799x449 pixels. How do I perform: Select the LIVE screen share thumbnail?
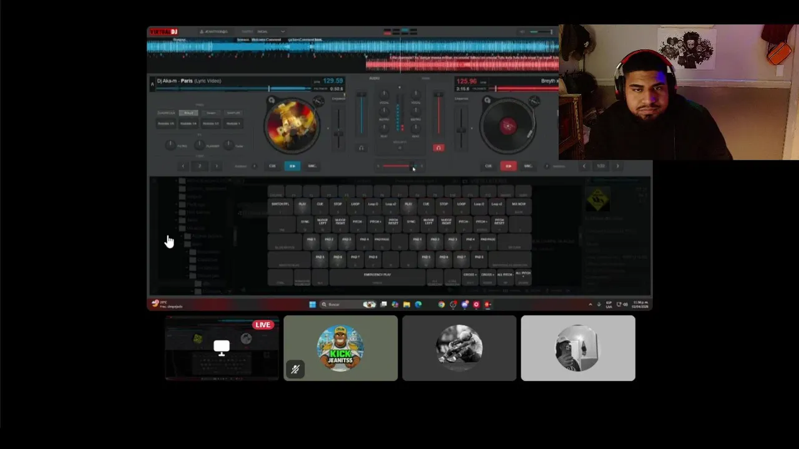pyautogui.click(x=222, y=348)
